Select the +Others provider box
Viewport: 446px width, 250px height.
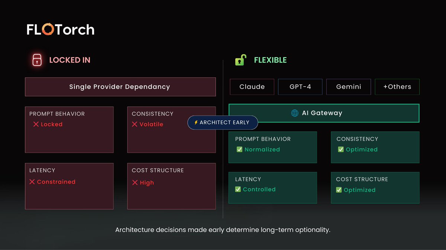pyautogui.click(x=397, y=87)
